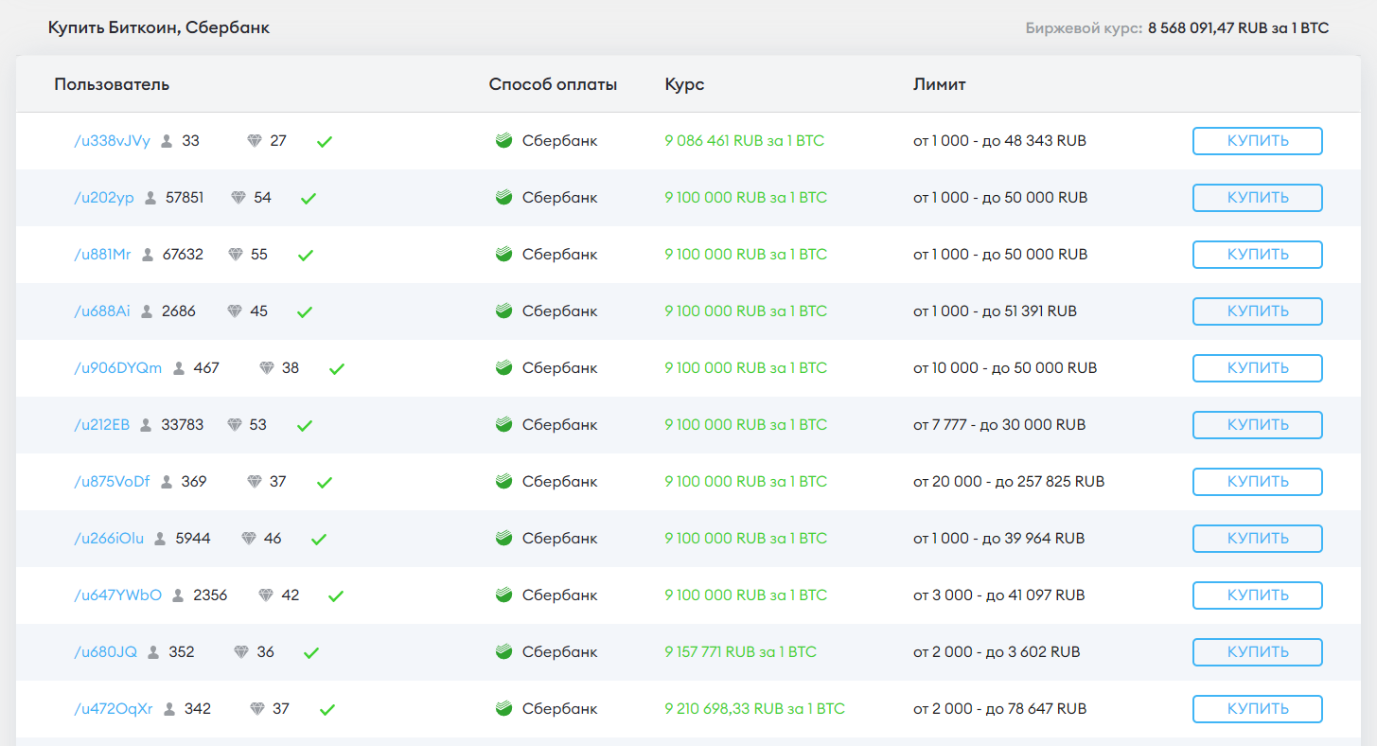Image resolution: width=1377 pixels, height=746 pixels.
Task: Open user profile /u906DYQm
Action: (x=118, y=368)
